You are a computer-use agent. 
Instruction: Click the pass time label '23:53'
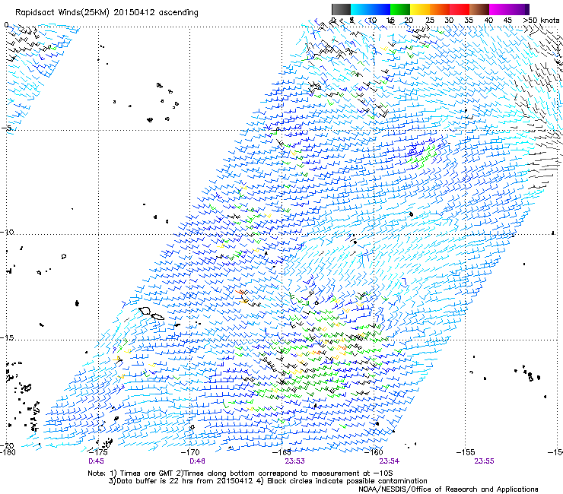(294, 461)
